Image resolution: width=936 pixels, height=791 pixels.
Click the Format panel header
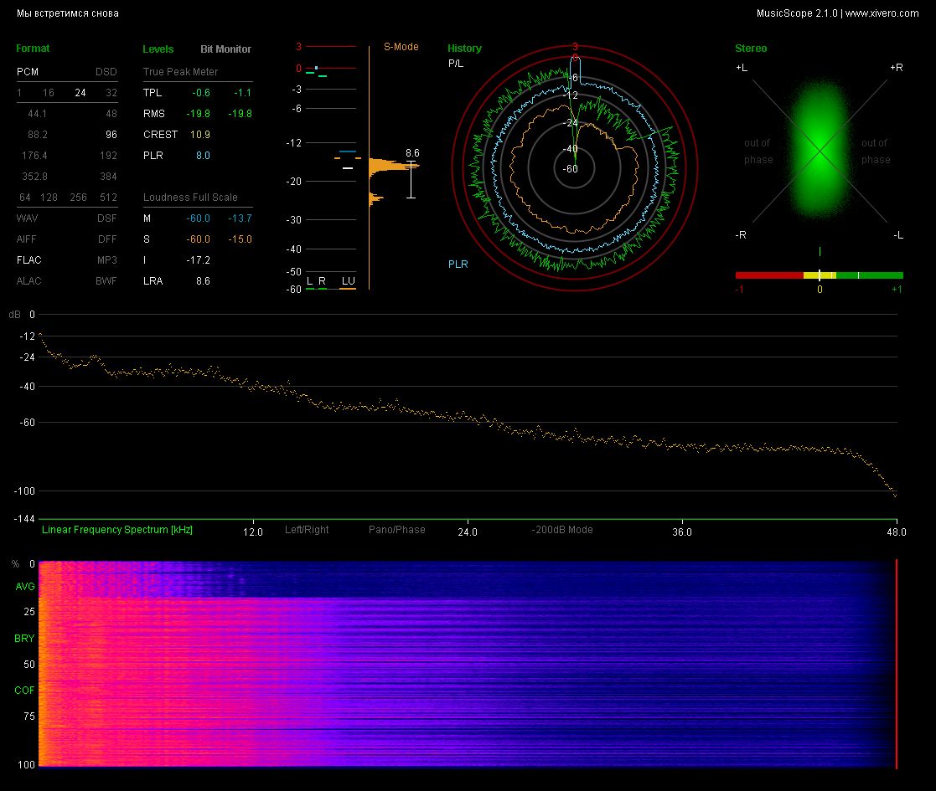[33, 49]
